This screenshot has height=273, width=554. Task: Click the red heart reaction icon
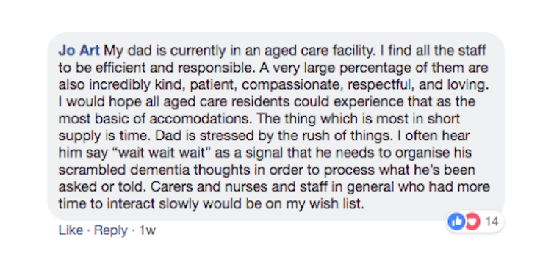pyautogui.click(x=472, y=222)
